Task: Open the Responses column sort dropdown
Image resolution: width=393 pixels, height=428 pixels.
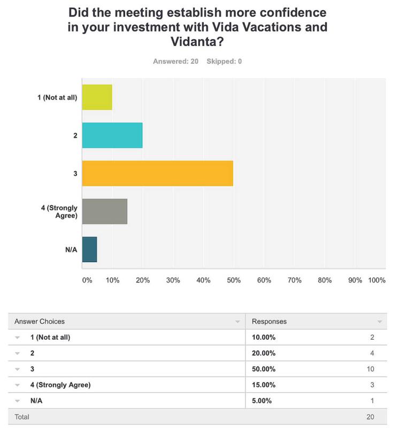Action: tap(380, 322)
